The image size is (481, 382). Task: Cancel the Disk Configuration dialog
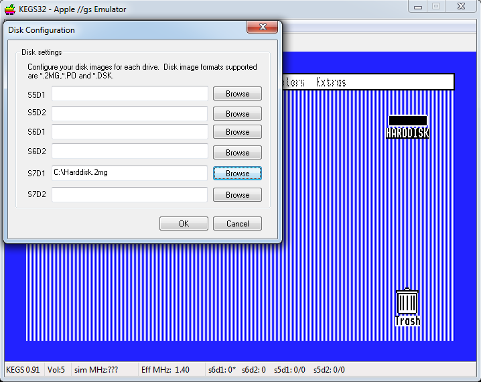point(237,224)
